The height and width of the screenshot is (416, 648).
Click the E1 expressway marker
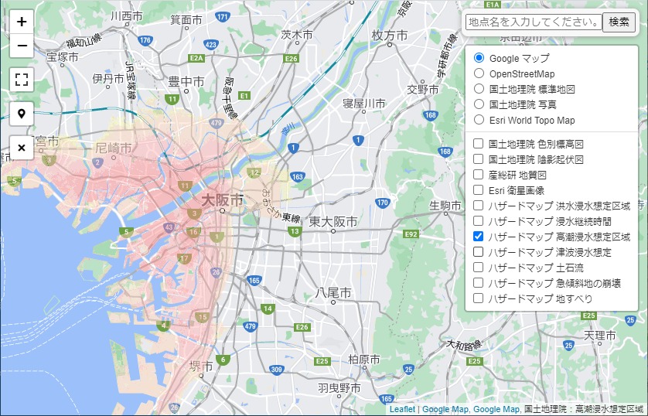244,96
